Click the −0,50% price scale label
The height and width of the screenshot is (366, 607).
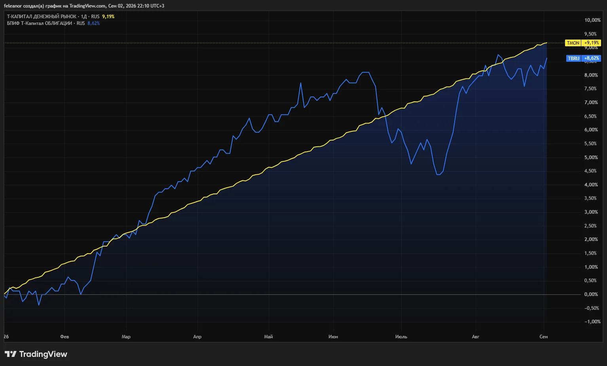pyautogui.click(x=592, y=308)
